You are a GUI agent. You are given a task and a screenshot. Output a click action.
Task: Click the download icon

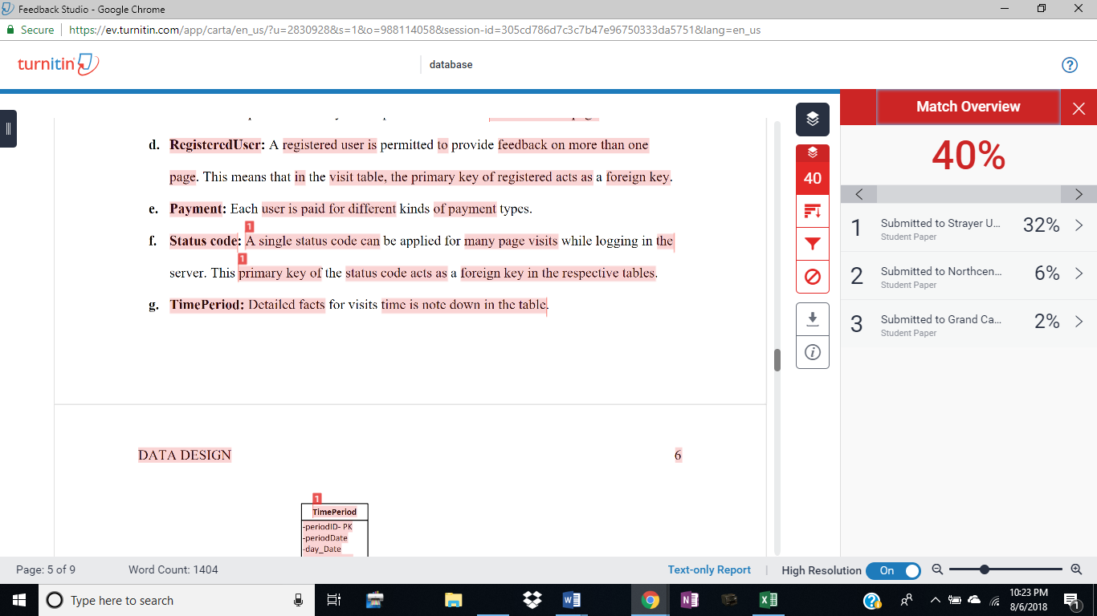(x=813, y=319)
